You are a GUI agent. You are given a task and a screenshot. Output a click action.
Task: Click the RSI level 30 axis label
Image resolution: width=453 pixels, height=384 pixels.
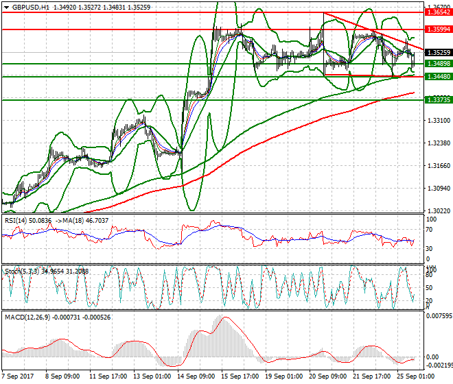429,249
